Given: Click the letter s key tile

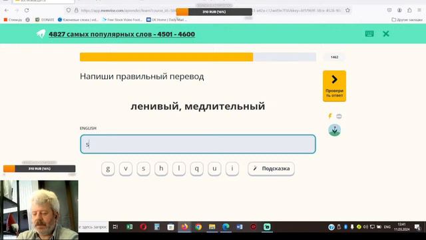Looking at the screenshot, I should coord(144,169).
